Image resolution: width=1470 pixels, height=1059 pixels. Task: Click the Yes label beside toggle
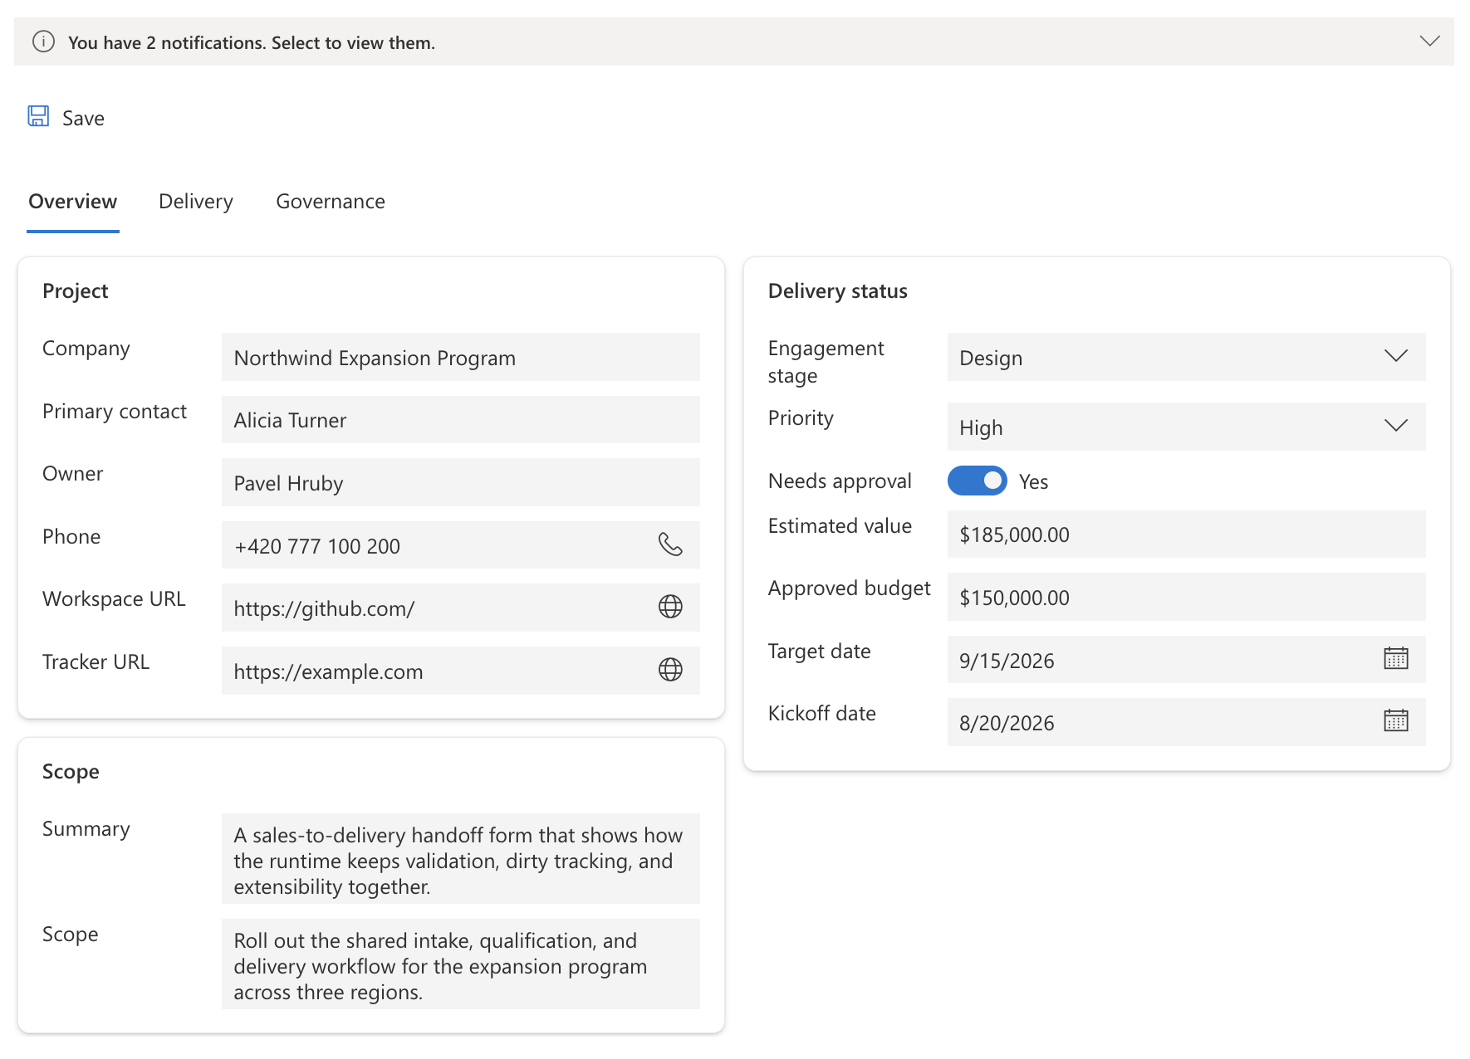tap(1034, 481)
